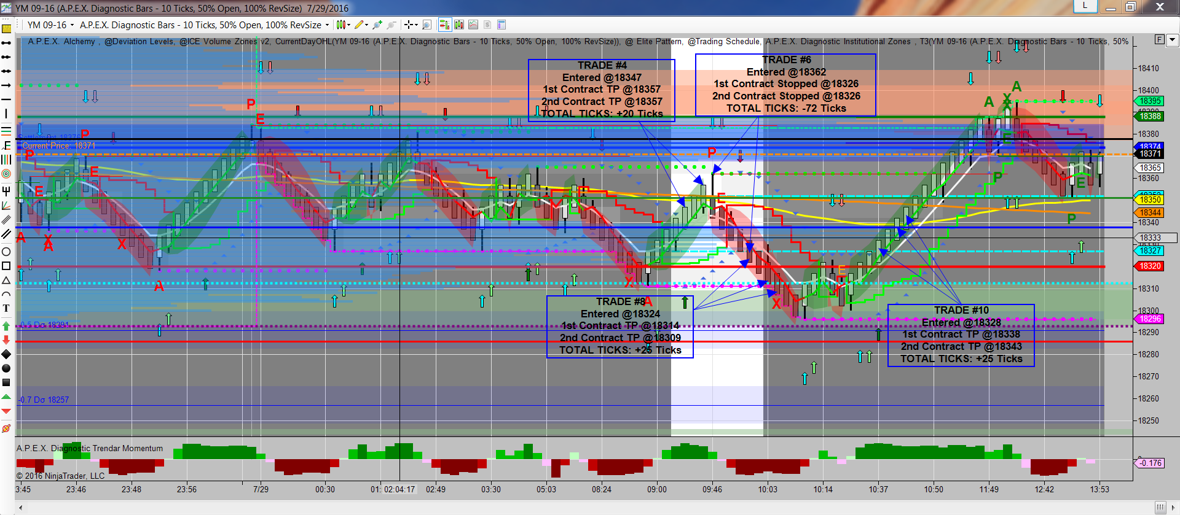Expand the crosshair cursor dropdown
Screen dimensions: 1180x515
pyautogui.click(x=416, y=25)
